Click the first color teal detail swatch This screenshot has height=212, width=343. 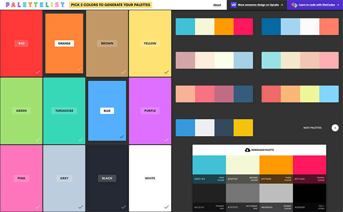209,165
